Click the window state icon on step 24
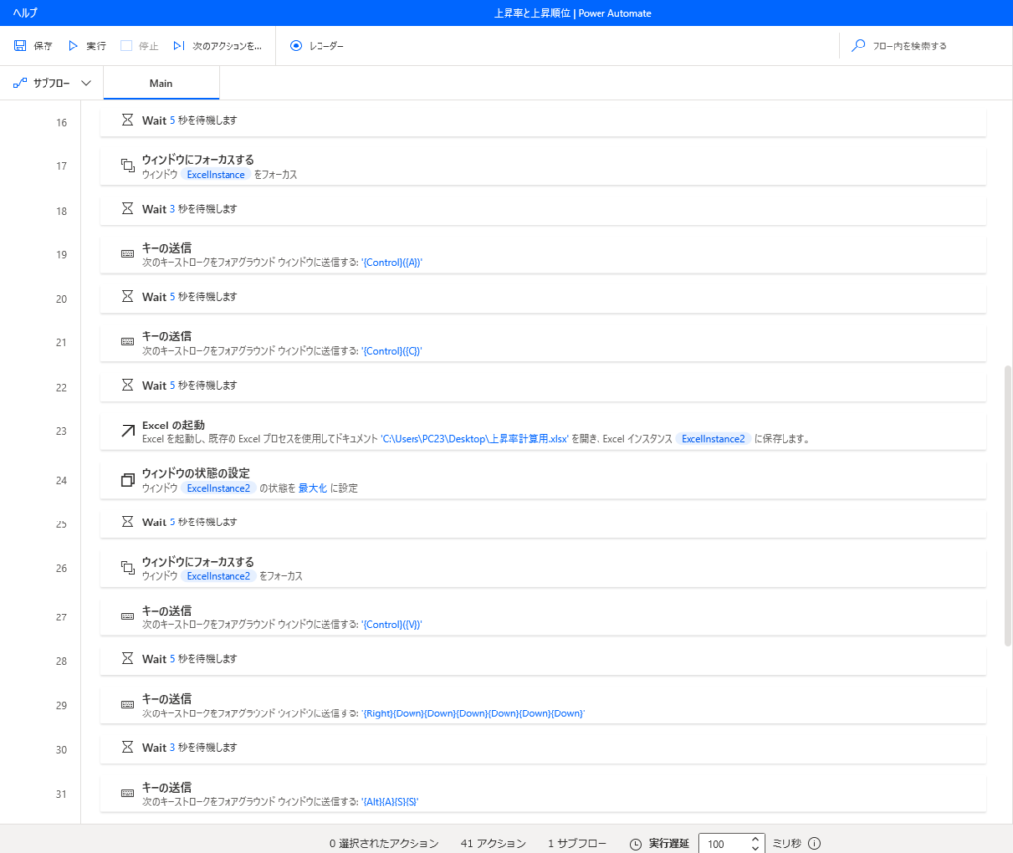 (x=127, y=480)
